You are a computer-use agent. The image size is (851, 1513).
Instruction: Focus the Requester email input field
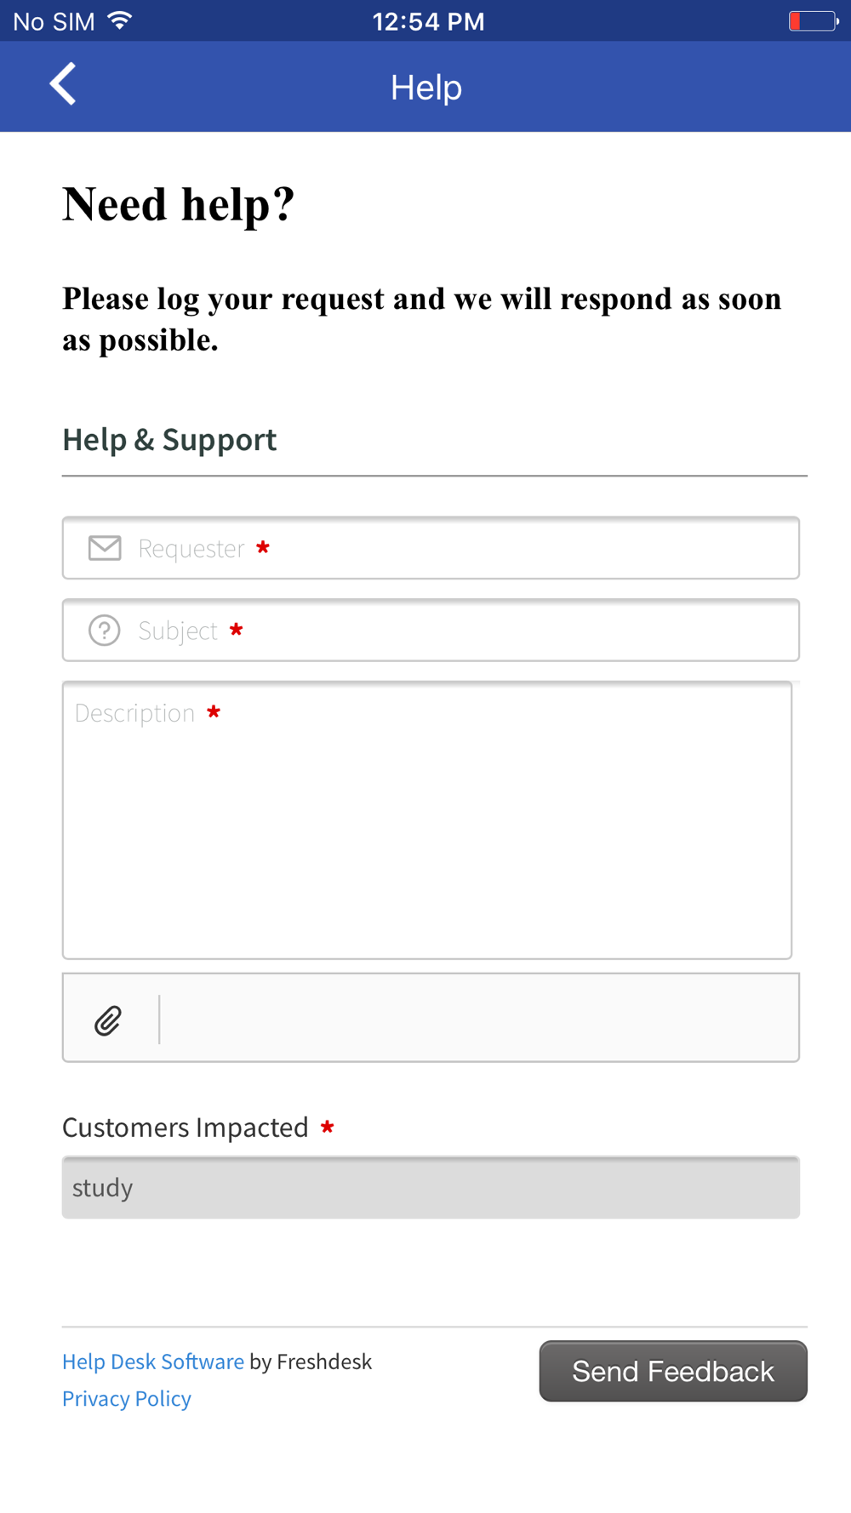(431, 548)
